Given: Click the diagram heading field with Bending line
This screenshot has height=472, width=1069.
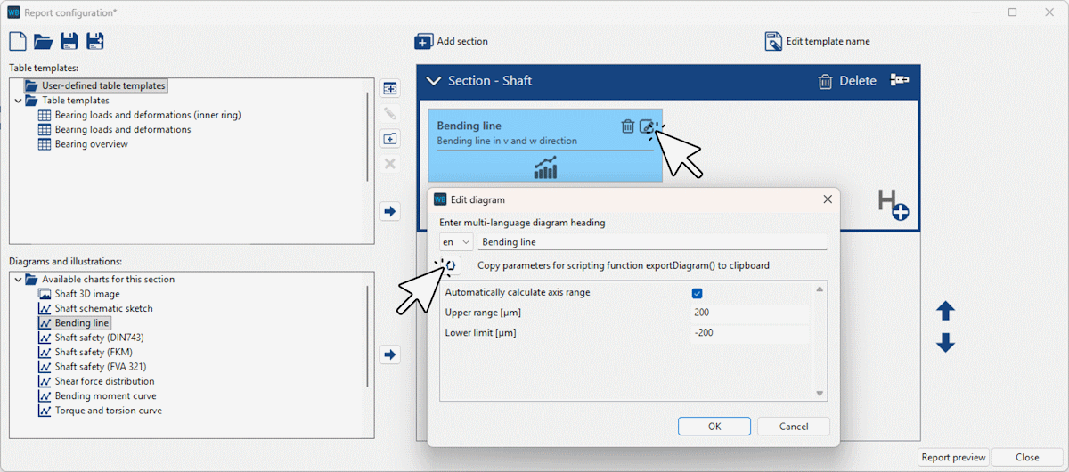Looking at the screenshot, I should click(x=652, y=241).
